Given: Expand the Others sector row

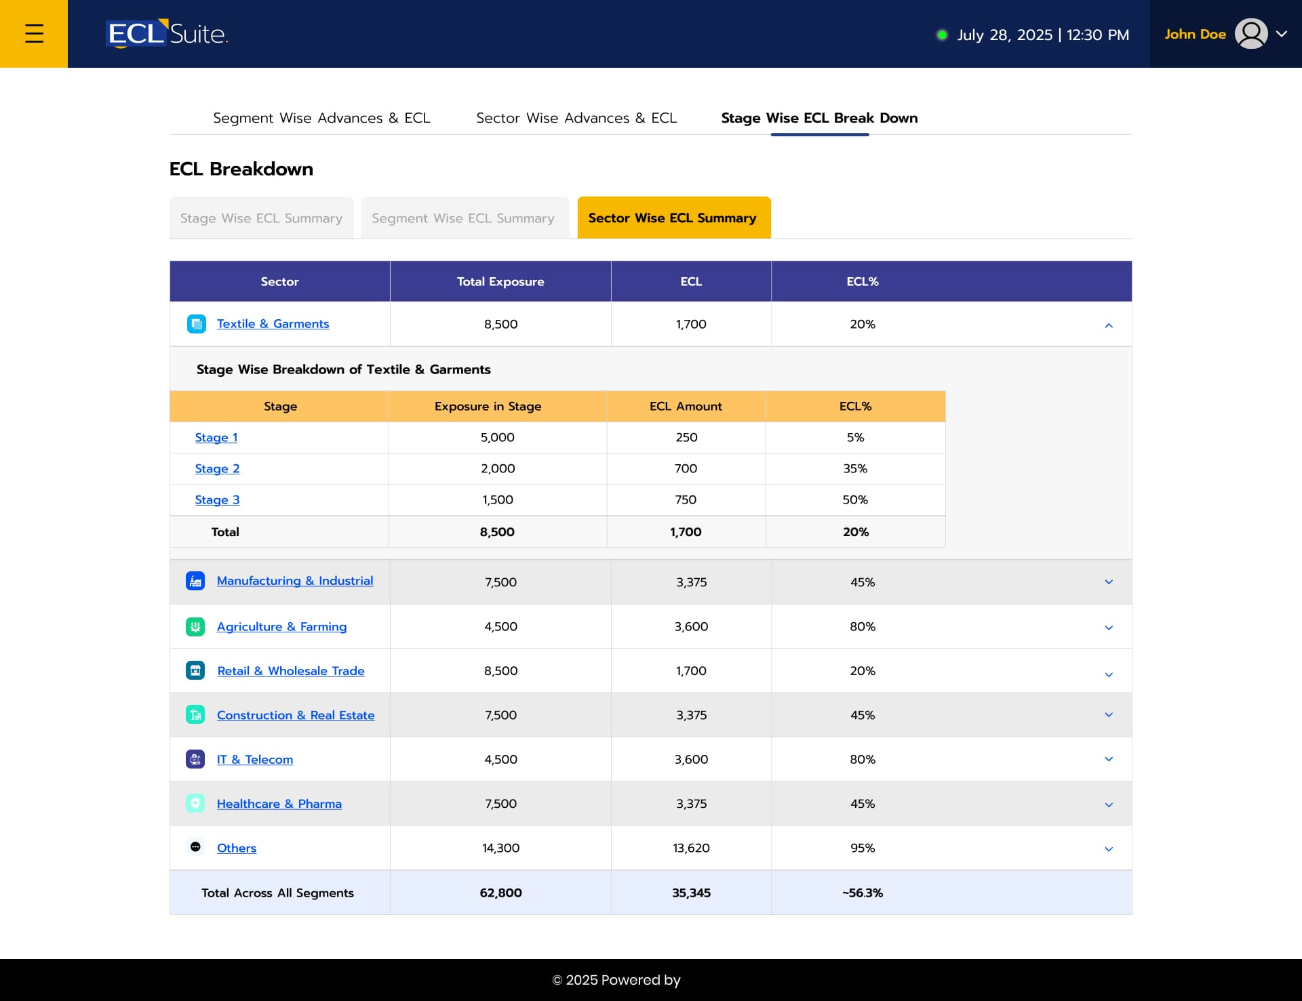Looking at the screenshot, I should pyautogui.click(x=1109, y=849).
